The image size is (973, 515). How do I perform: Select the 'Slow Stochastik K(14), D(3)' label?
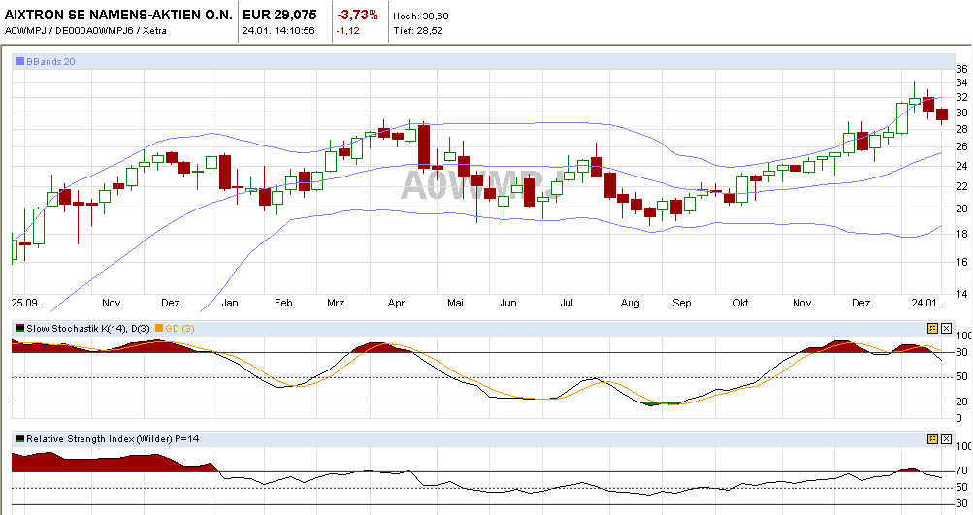click(x=88, y=328)
